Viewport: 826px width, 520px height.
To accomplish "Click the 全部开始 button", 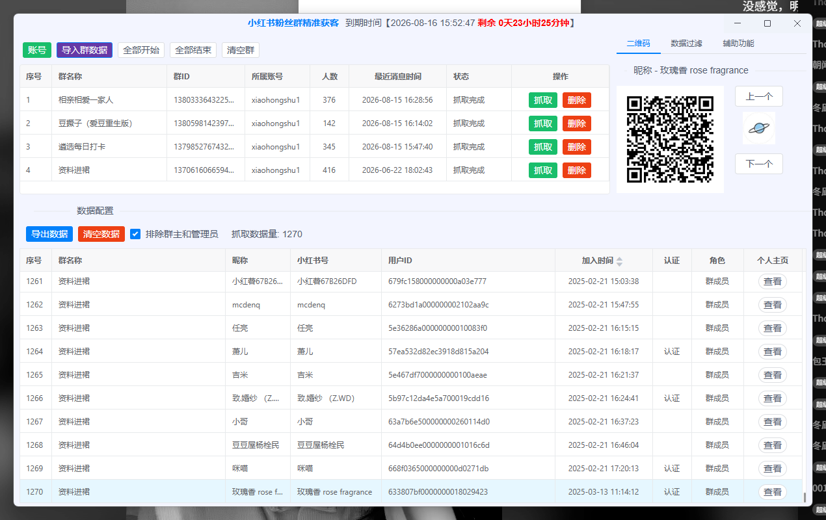I will point(141,50).
